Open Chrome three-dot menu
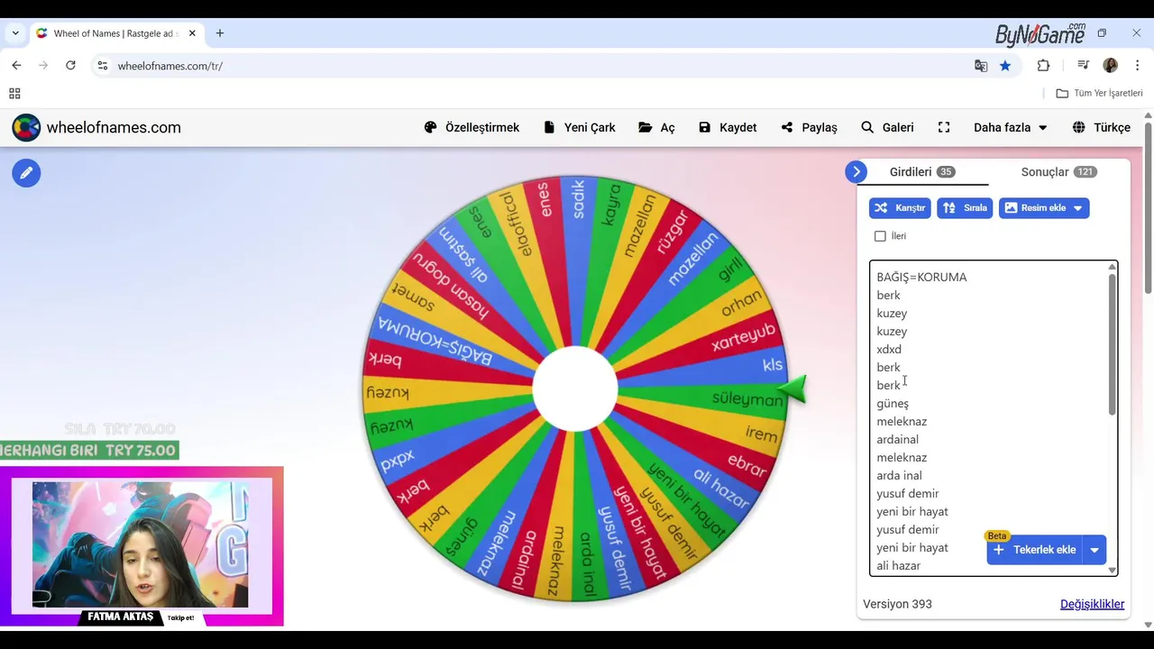 pos(1137,66)
